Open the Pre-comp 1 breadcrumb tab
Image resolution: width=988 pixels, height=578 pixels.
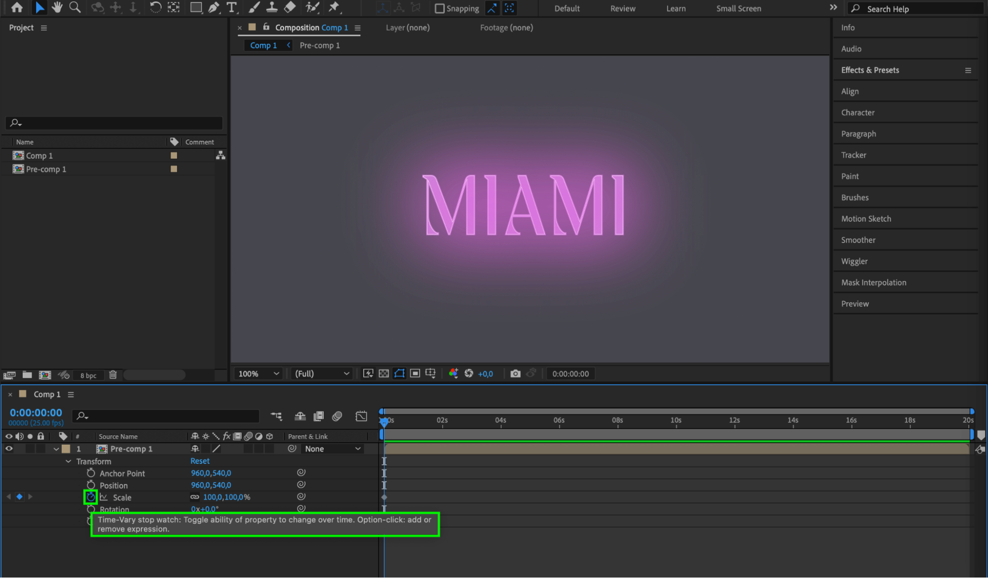[x=319, y=45]
